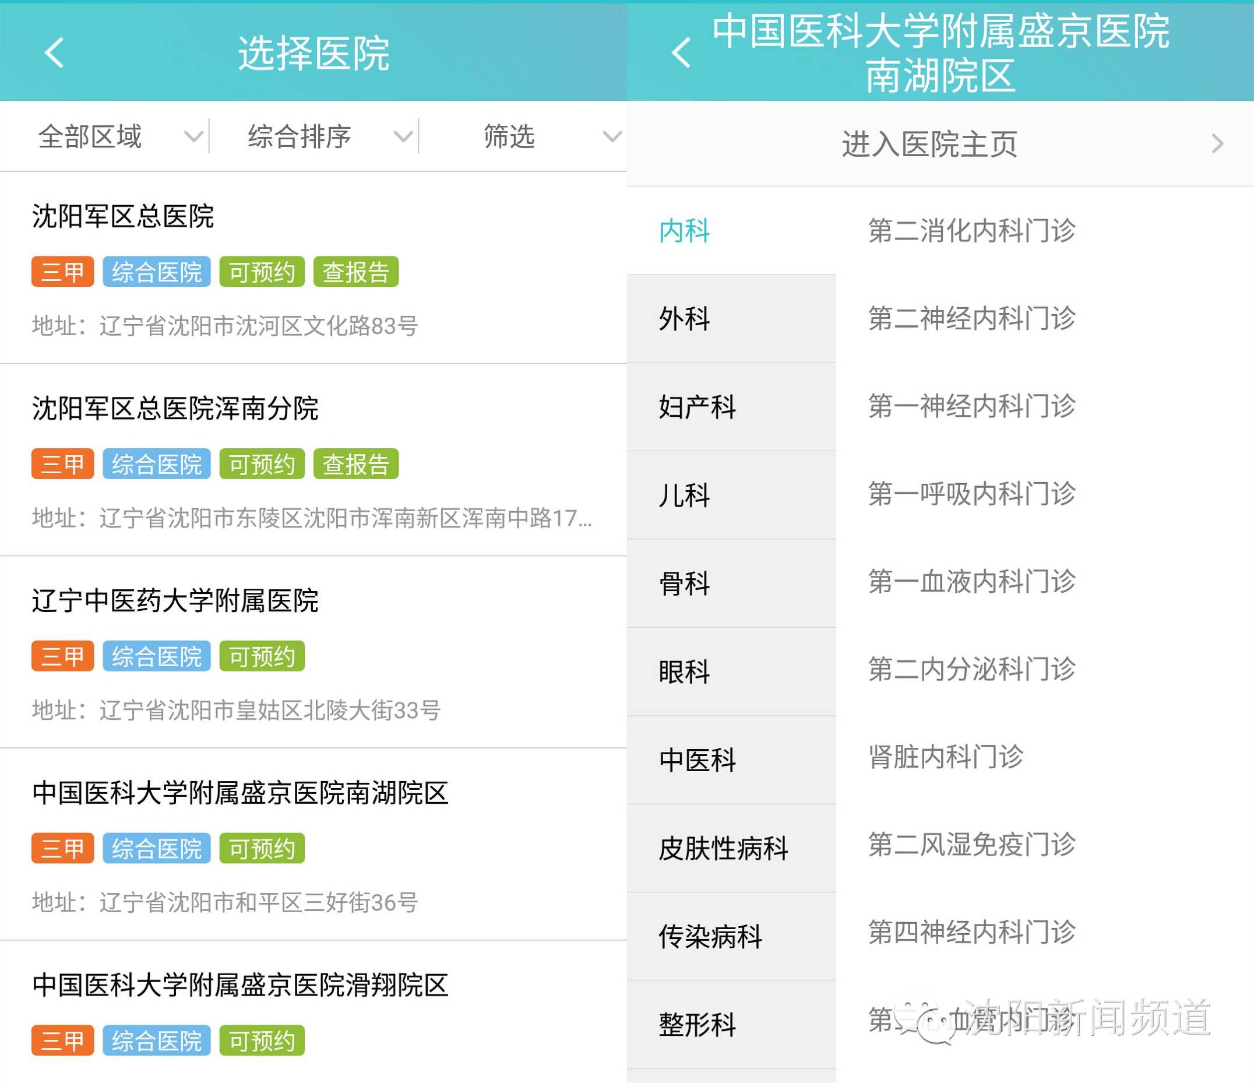This screenshot has height=1083, width=1254.
Task: Tap the 三甲 tag on 盛京医院滑翔院区
Action: click(x=61, y=1040)
